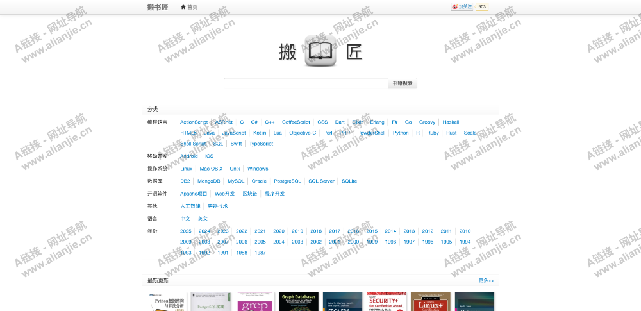
Task: Choose the SQLite category
Action: click(x=349, y=181)
